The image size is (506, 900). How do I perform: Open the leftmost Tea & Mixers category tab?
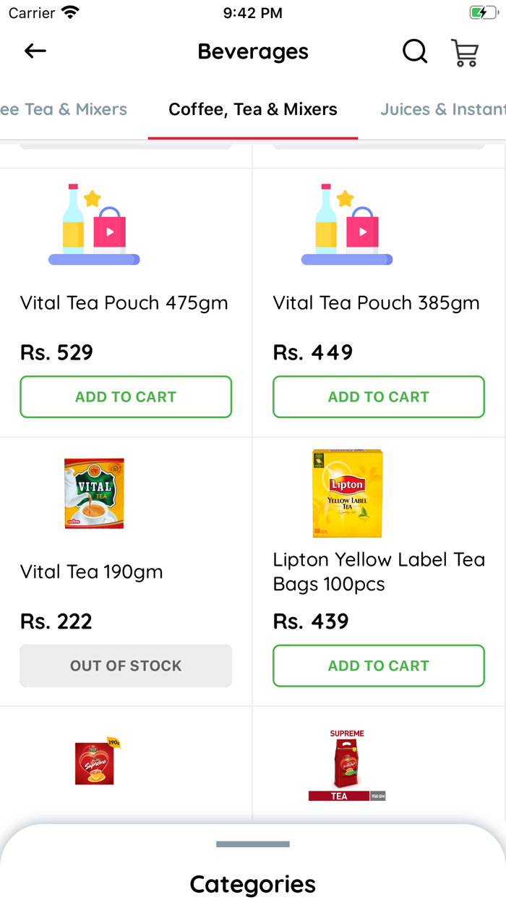[64, 109]
